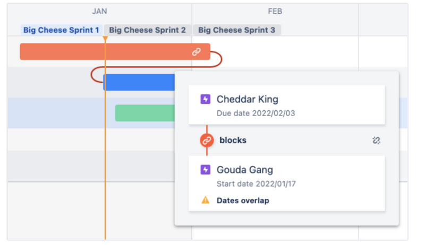Click the orange circular blocks link icon
This screenshot has width=425, height=245.
(207, 141)
